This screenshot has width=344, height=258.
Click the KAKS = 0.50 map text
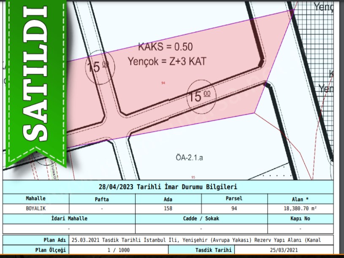pos(165,47)
